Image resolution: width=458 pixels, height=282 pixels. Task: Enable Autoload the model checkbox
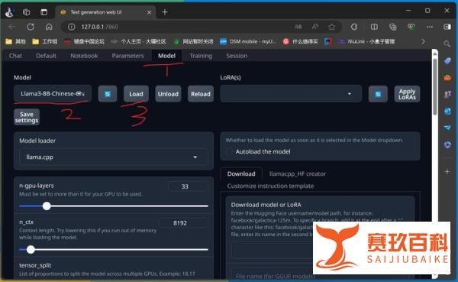click(x=230, y=151)
